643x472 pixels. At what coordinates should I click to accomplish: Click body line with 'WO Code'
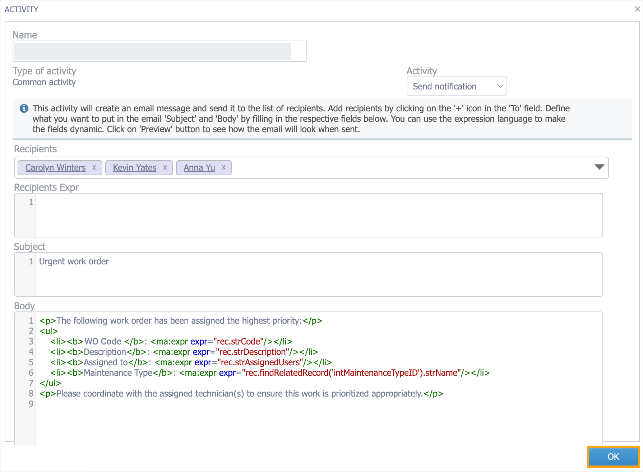(171, 342)
